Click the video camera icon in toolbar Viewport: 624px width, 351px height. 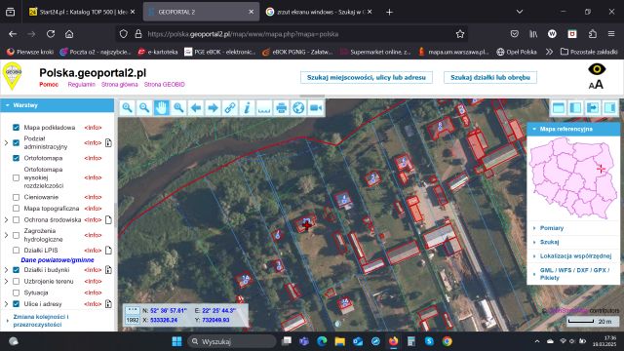[316, 108]
